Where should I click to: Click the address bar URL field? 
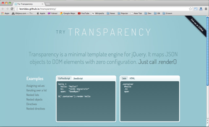tap(102, 9)
